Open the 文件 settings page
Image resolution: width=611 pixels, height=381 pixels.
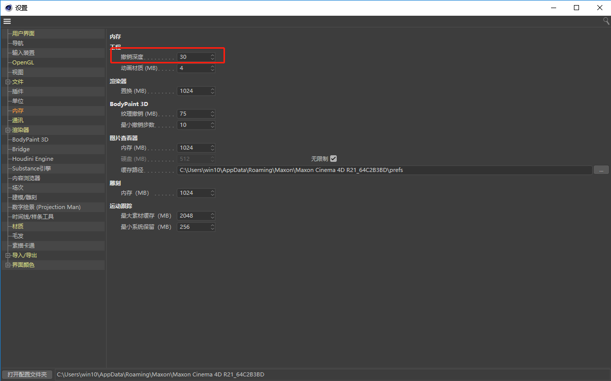click(x=18, y=82)
